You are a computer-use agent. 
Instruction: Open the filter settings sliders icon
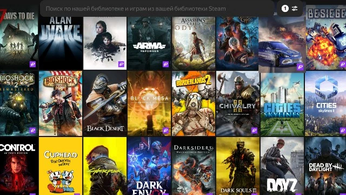coord(295,9)
